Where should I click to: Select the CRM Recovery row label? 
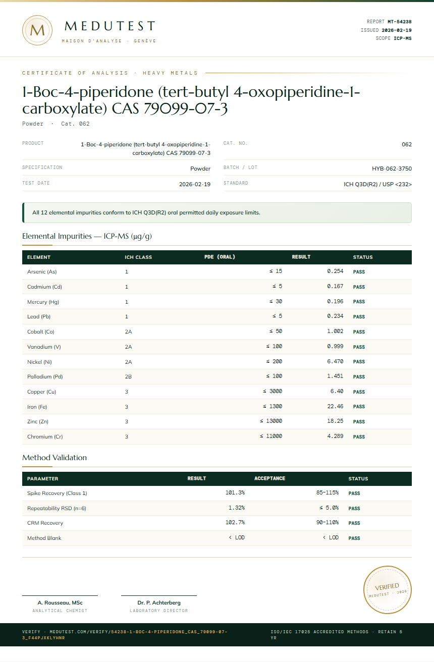pos(45,523)
